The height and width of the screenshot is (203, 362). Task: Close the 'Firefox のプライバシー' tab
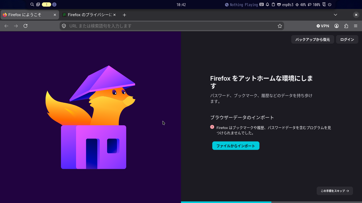tap(114, 15)
